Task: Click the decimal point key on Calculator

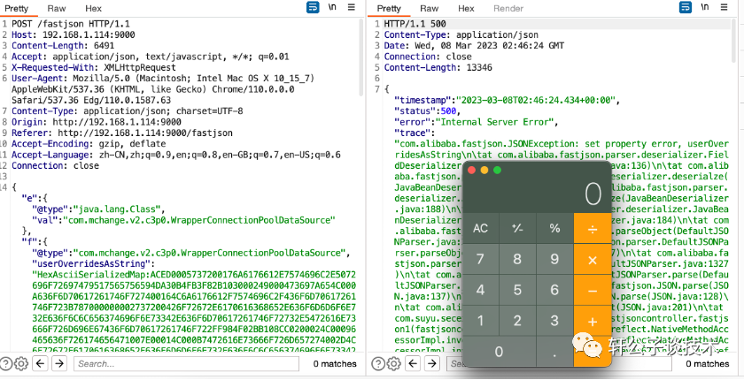Action: click(x=554, y=352)
